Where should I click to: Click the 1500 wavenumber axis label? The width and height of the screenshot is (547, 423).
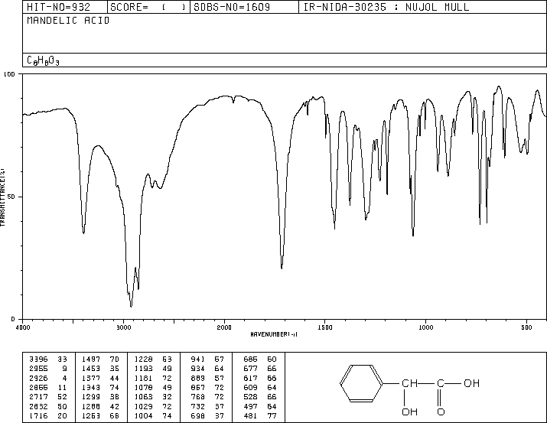point(325,327)
